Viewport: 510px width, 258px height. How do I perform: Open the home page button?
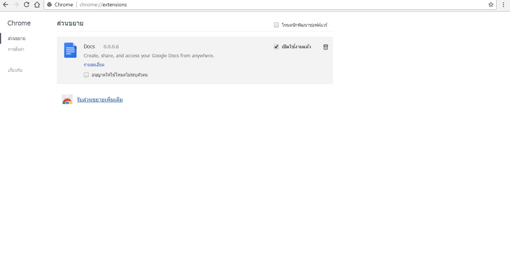point(37,4)
